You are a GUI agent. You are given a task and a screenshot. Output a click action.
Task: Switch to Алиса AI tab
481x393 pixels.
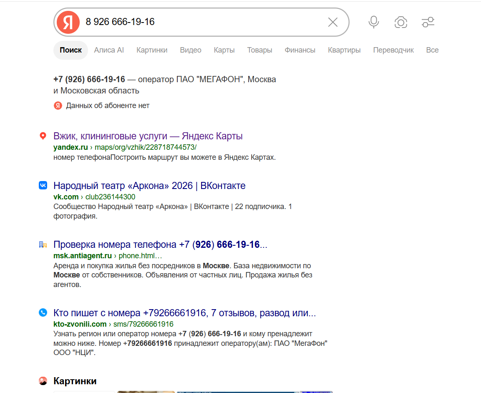click(x=109, y=50)
